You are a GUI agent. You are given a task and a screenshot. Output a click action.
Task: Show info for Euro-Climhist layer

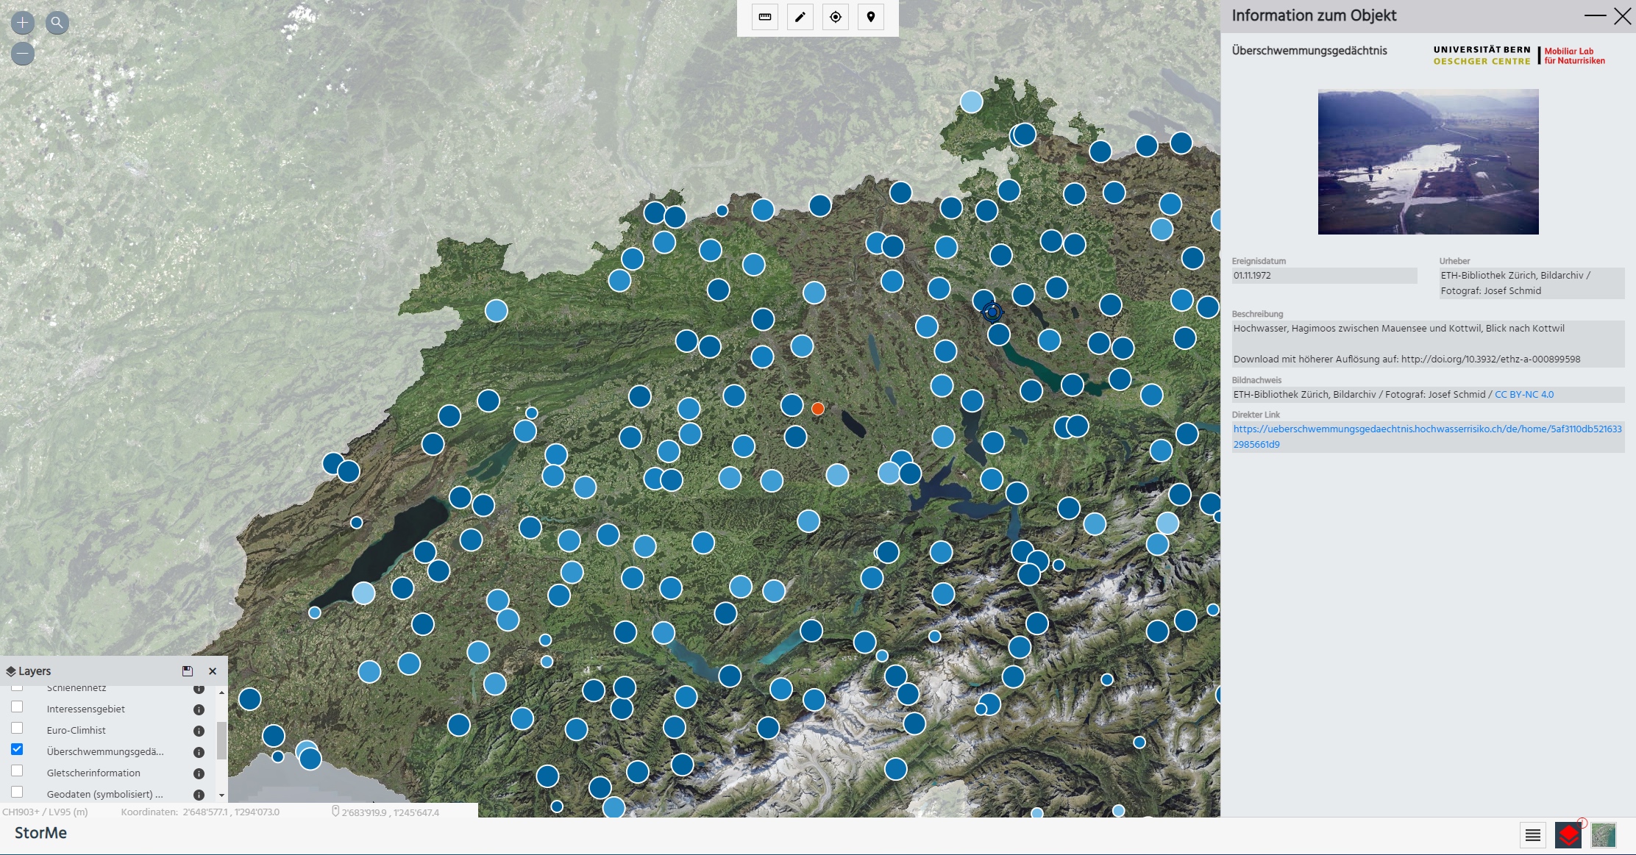(199, 731)
